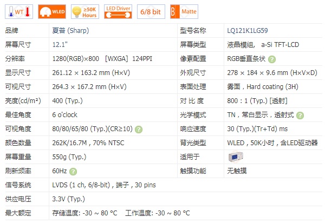Open help icon next to TN optical mode
Image resolution: width=325 pixels, height=224 pixels.
coord(300,115)
